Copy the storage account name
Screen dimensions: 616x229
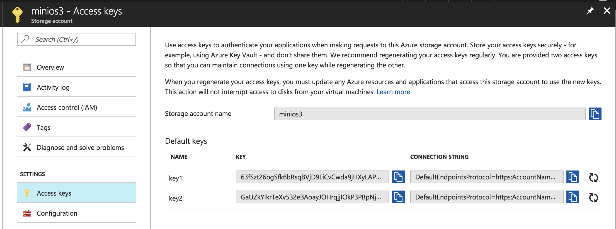point(595,114)
